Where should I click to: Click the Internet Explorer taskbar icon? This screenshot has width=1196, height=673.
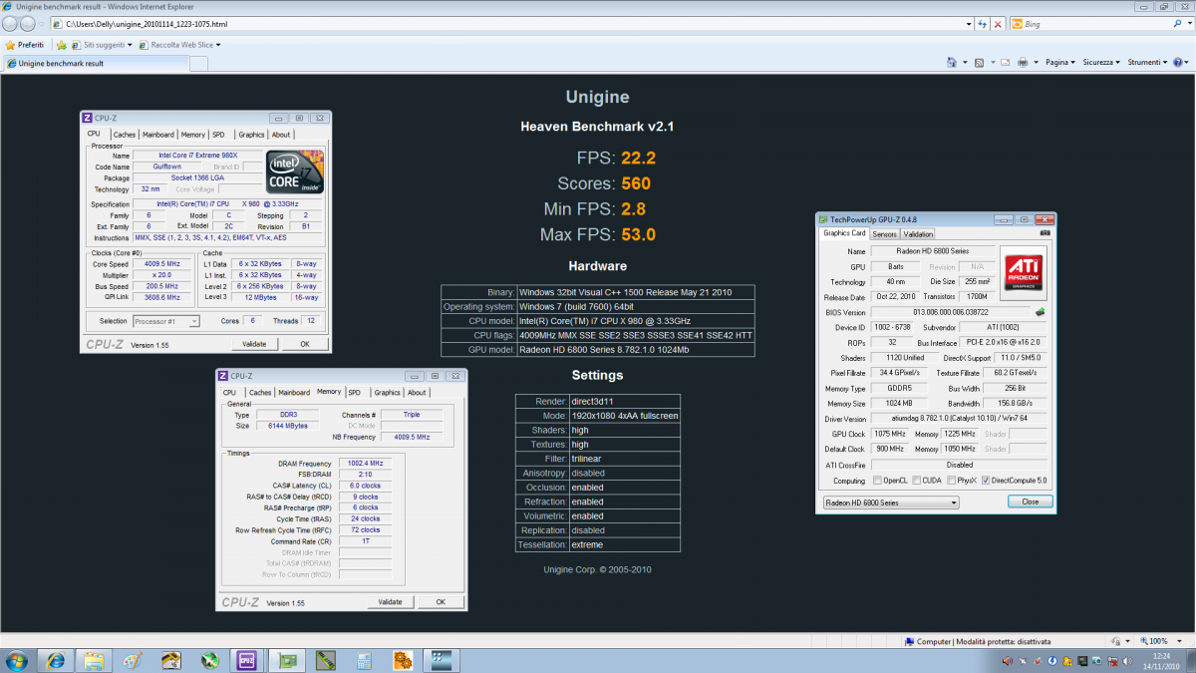point(56,660)
